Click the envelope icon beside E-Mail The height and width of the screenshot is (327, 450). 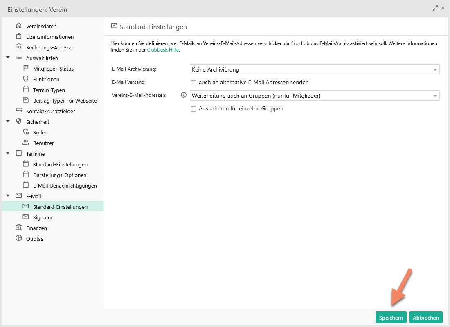19,196
